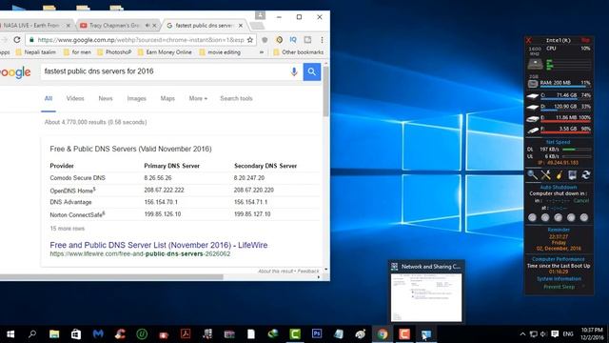
Task: Toggle Prevent Sleep in widget
Action: (x=559, y=287)
